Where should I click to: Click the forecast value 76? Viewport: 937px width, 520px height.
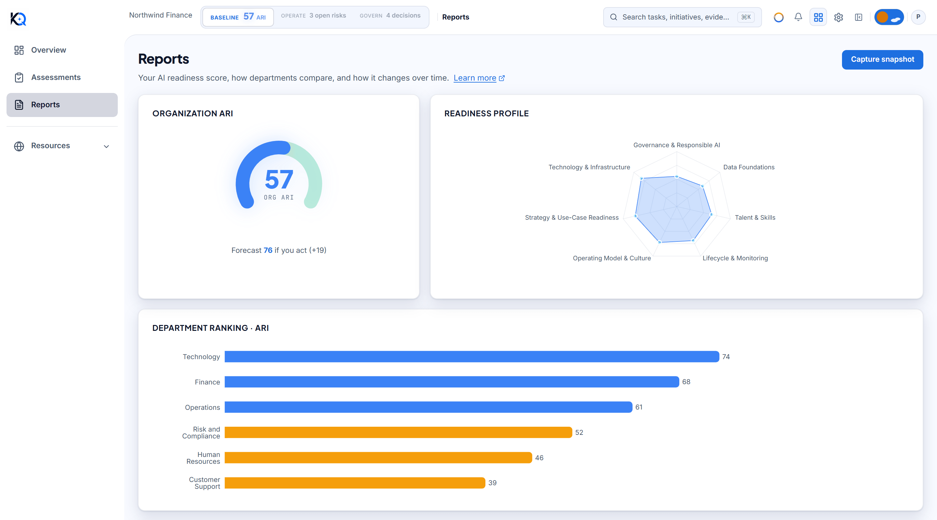tap(268, 250)
